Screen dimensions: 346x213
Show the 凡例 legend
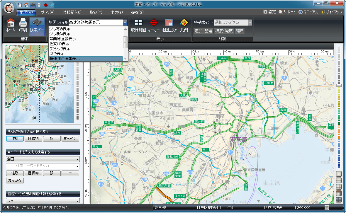(x=184, y=25)
